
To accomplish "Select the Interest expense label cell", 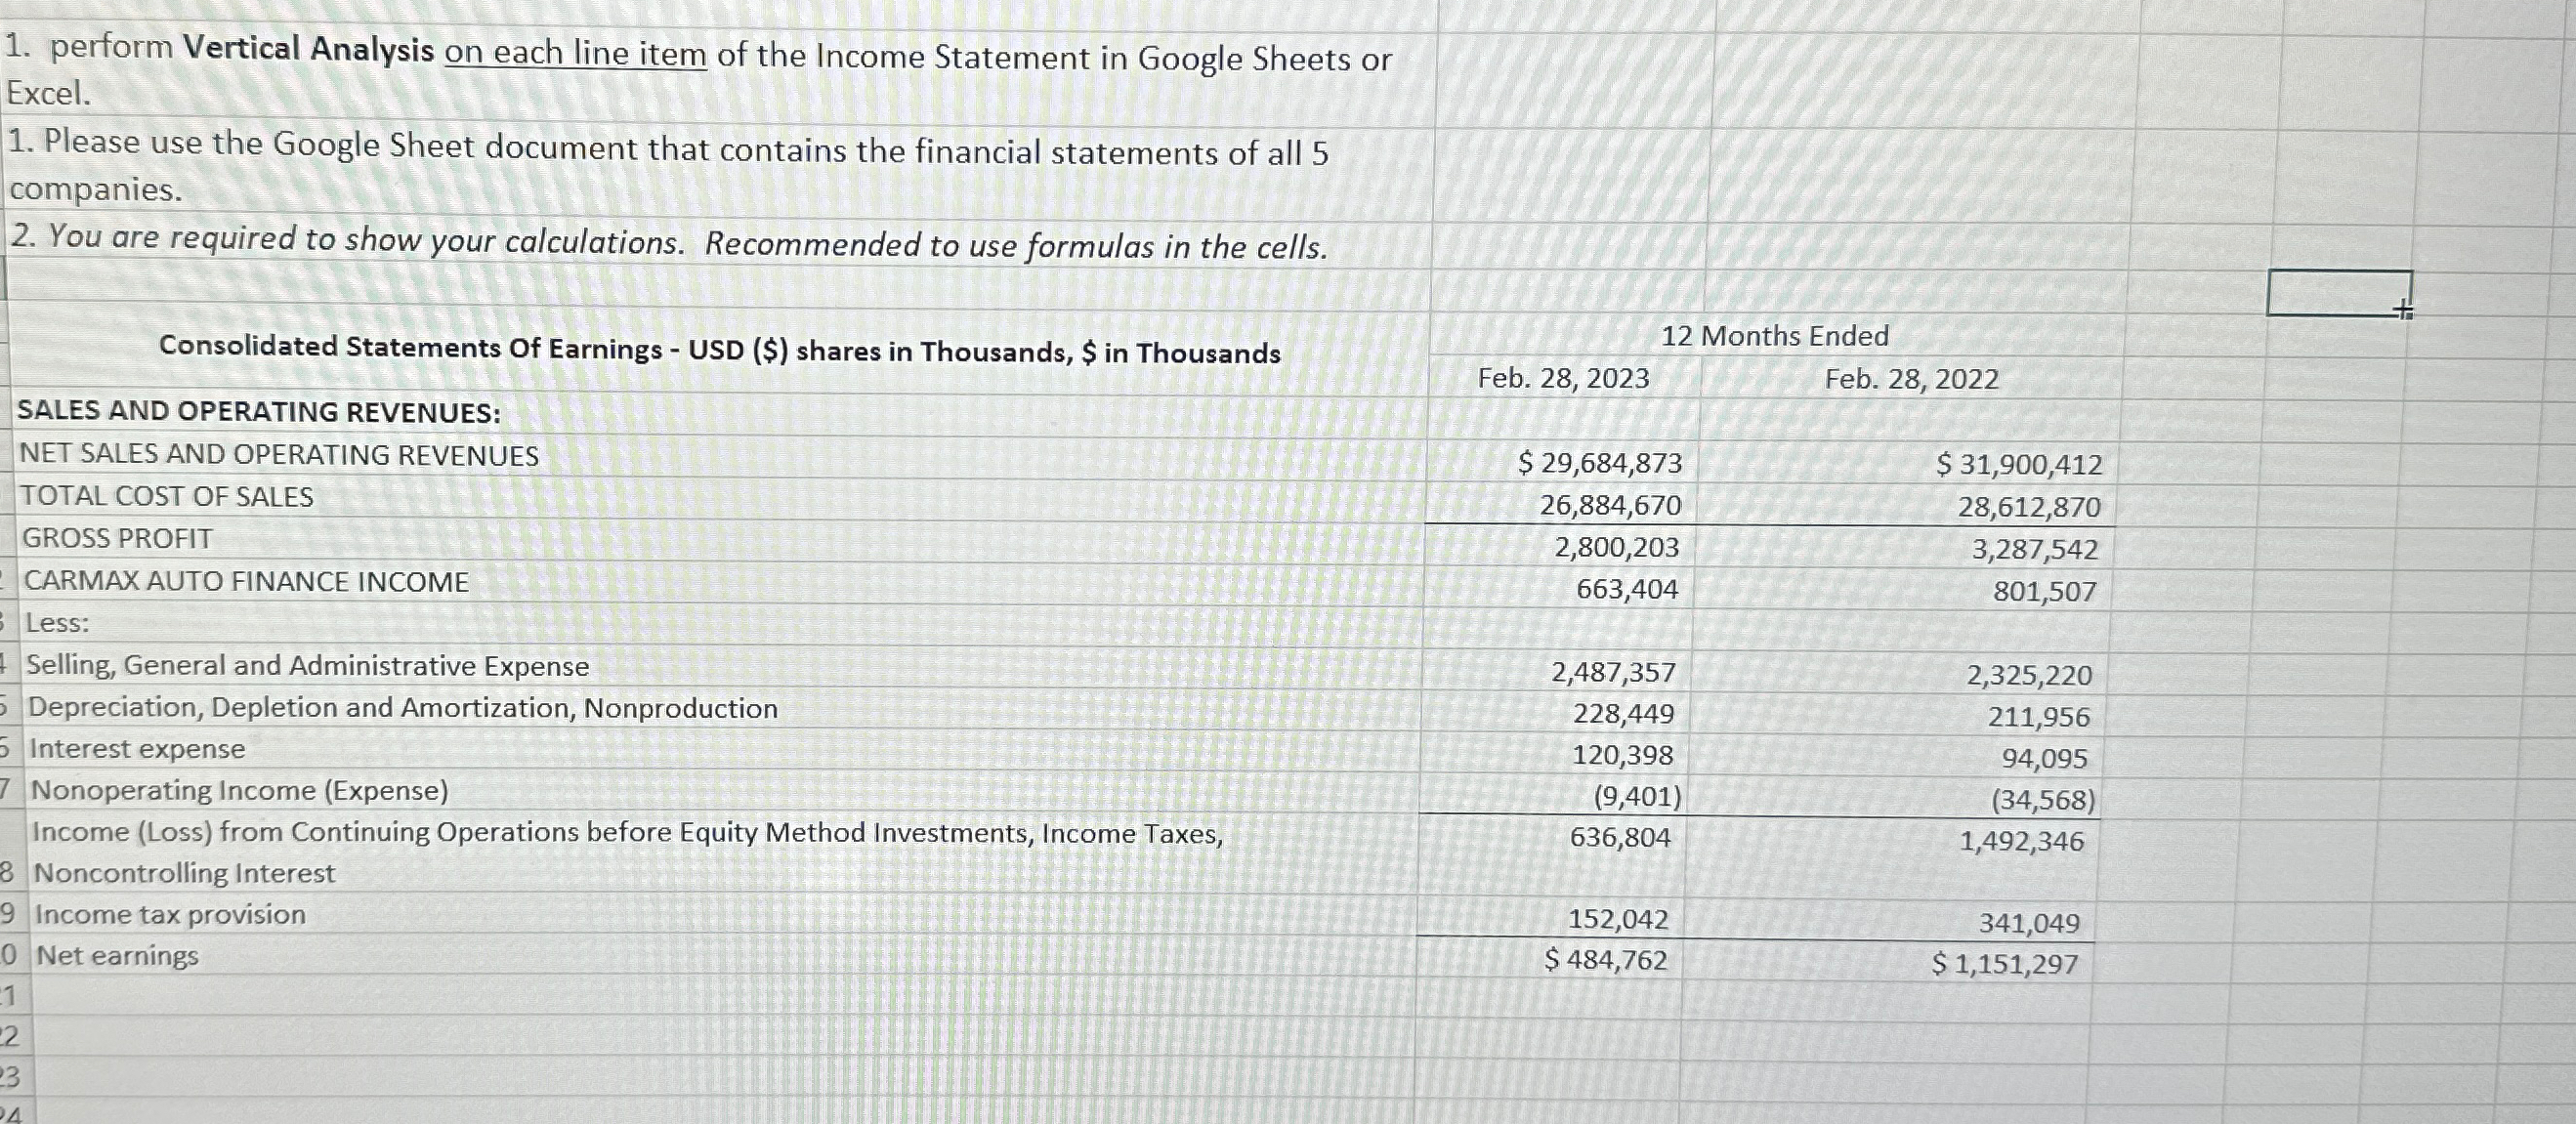I will [x=137, y=749].
